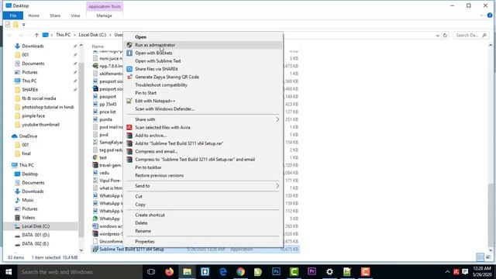Click the Name column header

click(x=98, y=46)
